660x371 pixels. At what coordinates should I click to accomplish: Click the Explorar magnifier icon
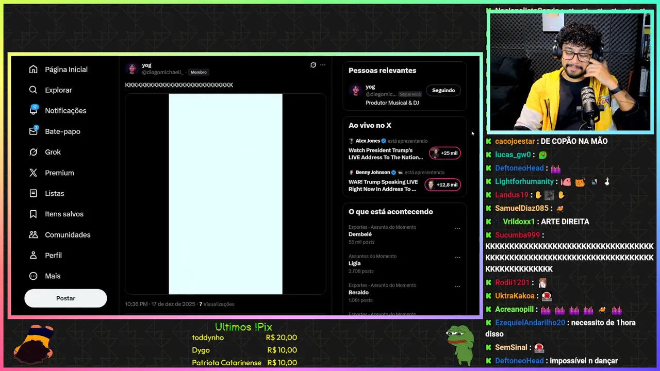coord(34,90)
